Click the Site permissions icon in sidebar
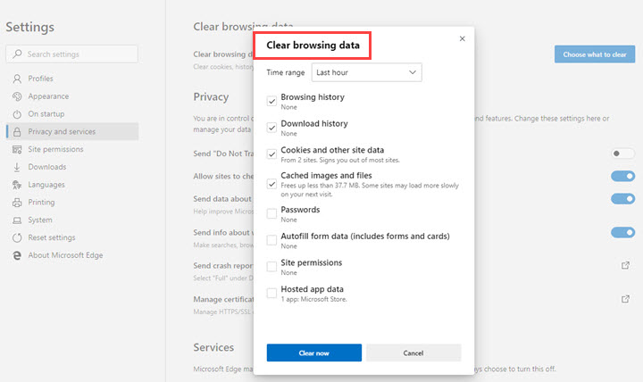The height and width of the screenshot is (382, 643). point(17,149)
